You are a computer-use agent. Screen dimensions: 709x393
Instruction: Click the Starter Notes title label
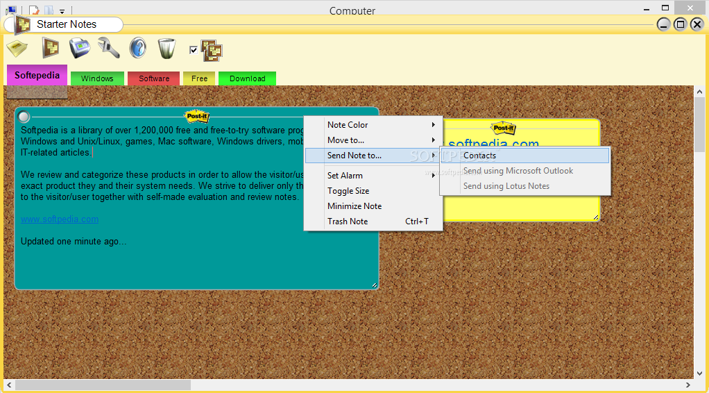(67, 24)
